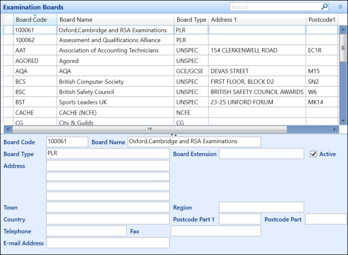Select the AQA board code cell

(x=35, y=71)
